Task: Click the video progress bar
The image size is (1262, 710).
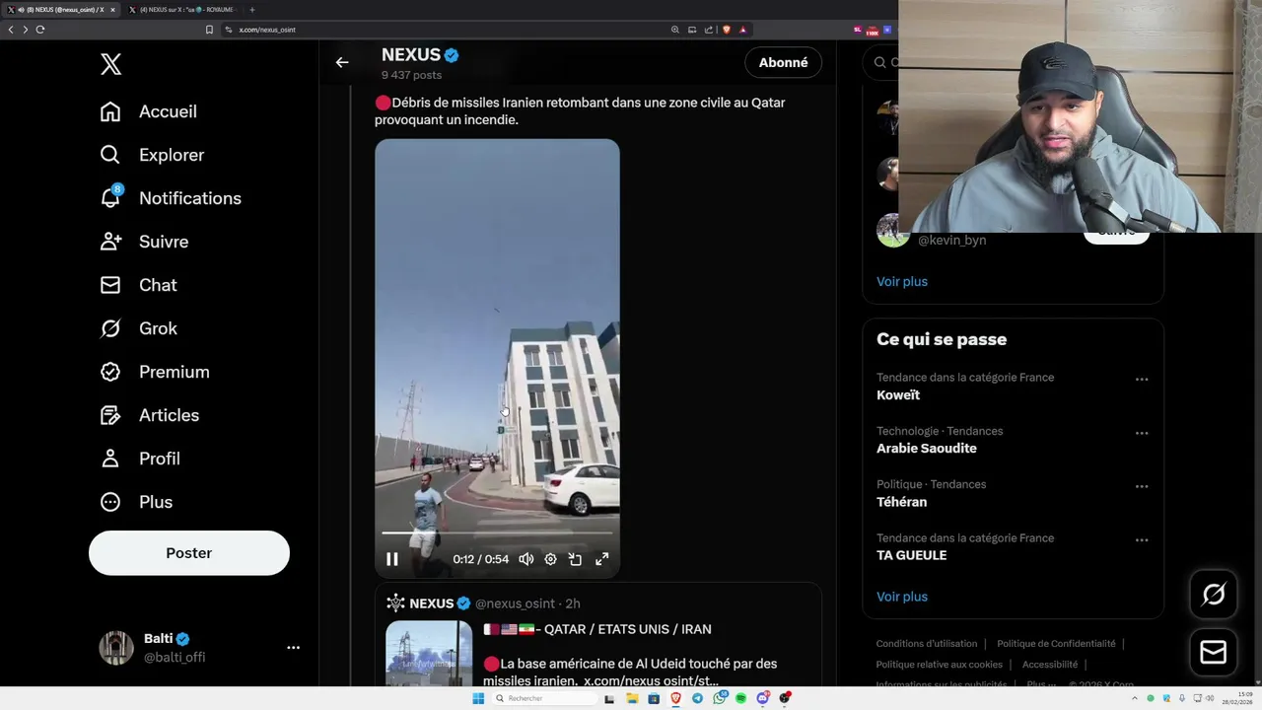Action: point(497,533)
